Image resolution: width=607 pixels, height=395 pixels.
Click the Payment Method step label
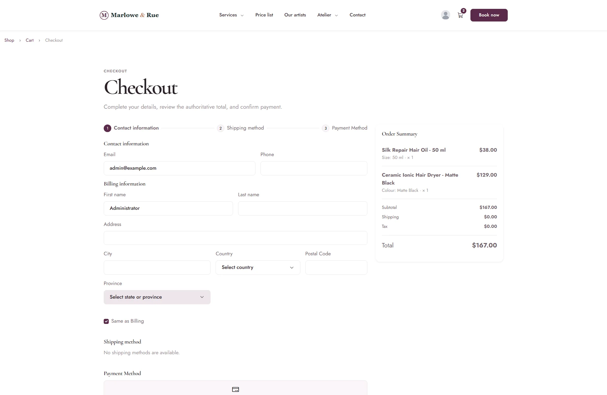click(350, 128)
